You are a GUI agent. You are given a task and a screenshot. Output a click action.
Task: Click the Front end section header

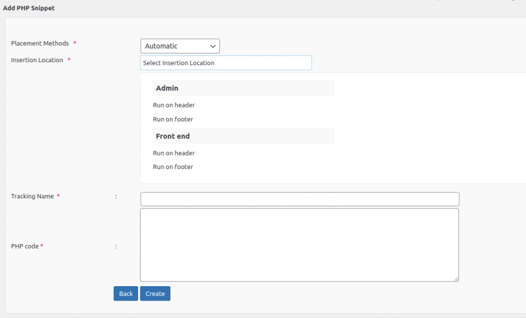pyautogui.click(x=173, y=136)
